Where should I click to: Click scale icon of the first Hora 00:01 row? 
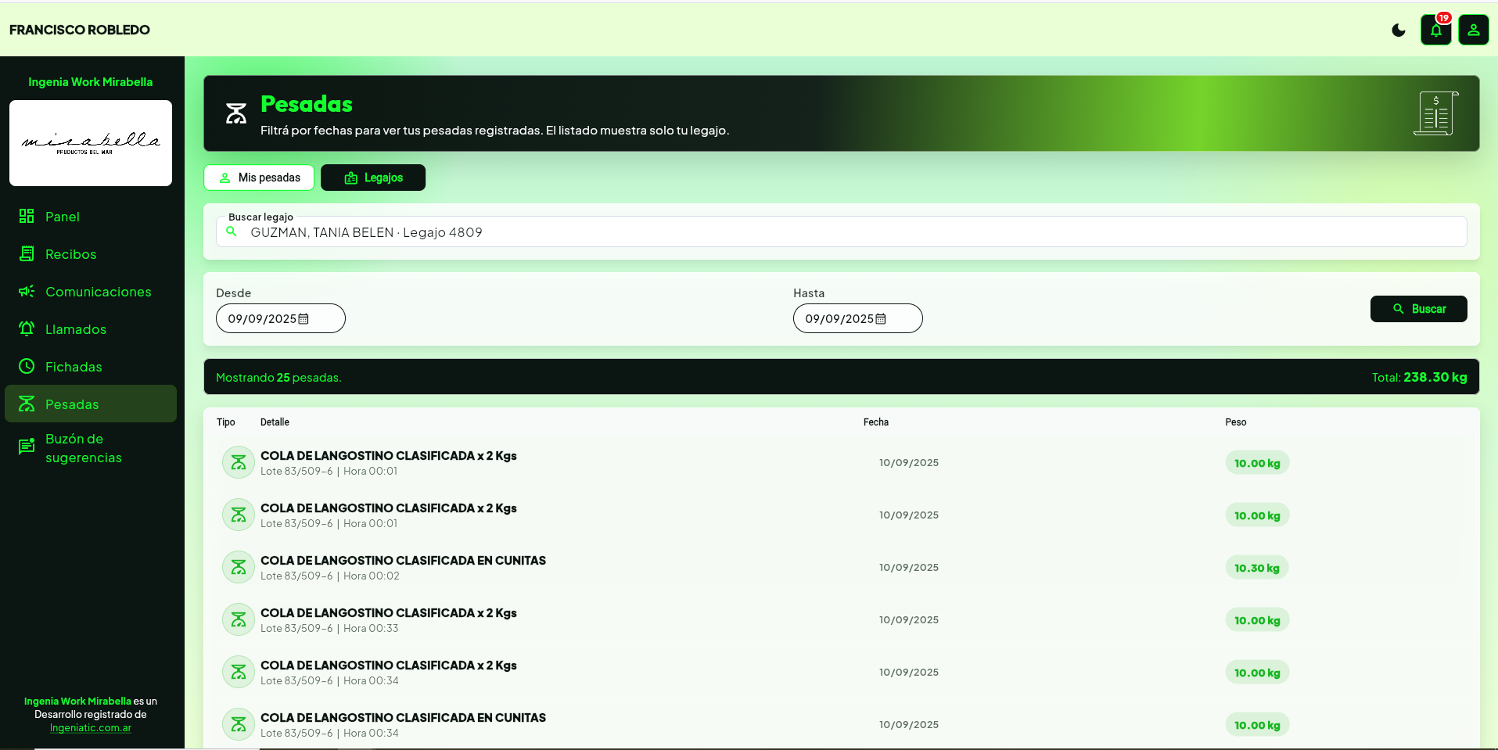(239, 462)
